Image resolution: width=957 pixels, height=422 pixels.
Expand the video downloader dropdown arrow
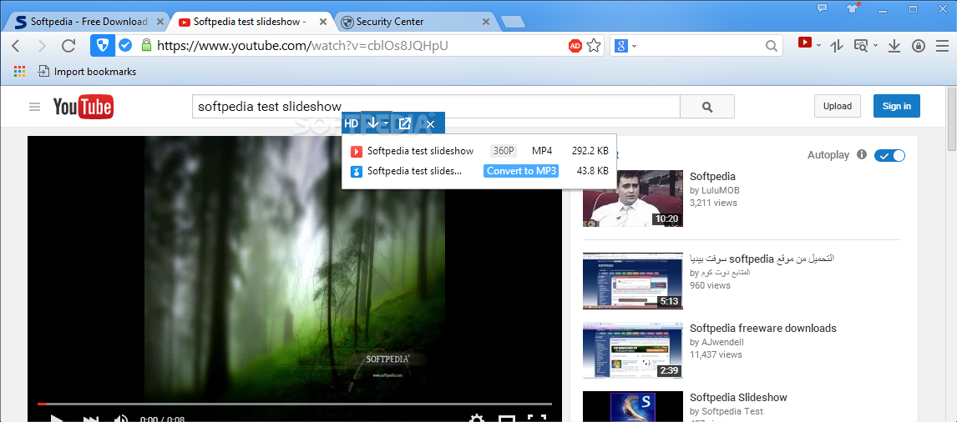(x=818, y=46)
